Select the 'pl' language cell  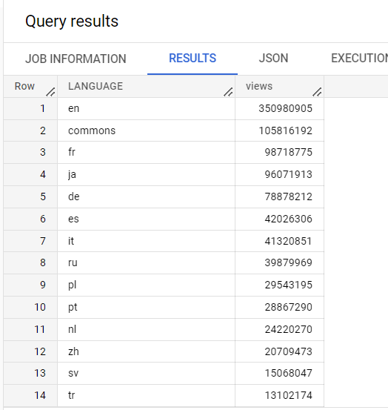coord(146,285)
